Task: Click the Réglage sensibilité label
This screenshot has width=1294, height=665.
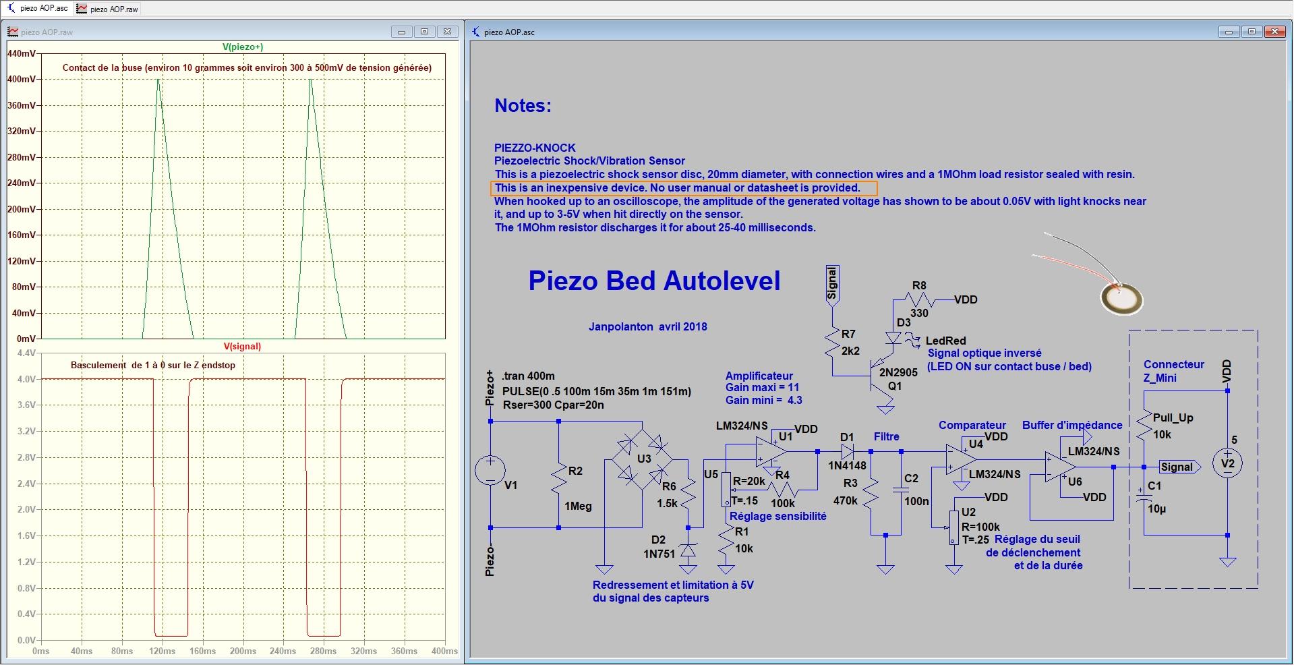Action: click(777, 517)
